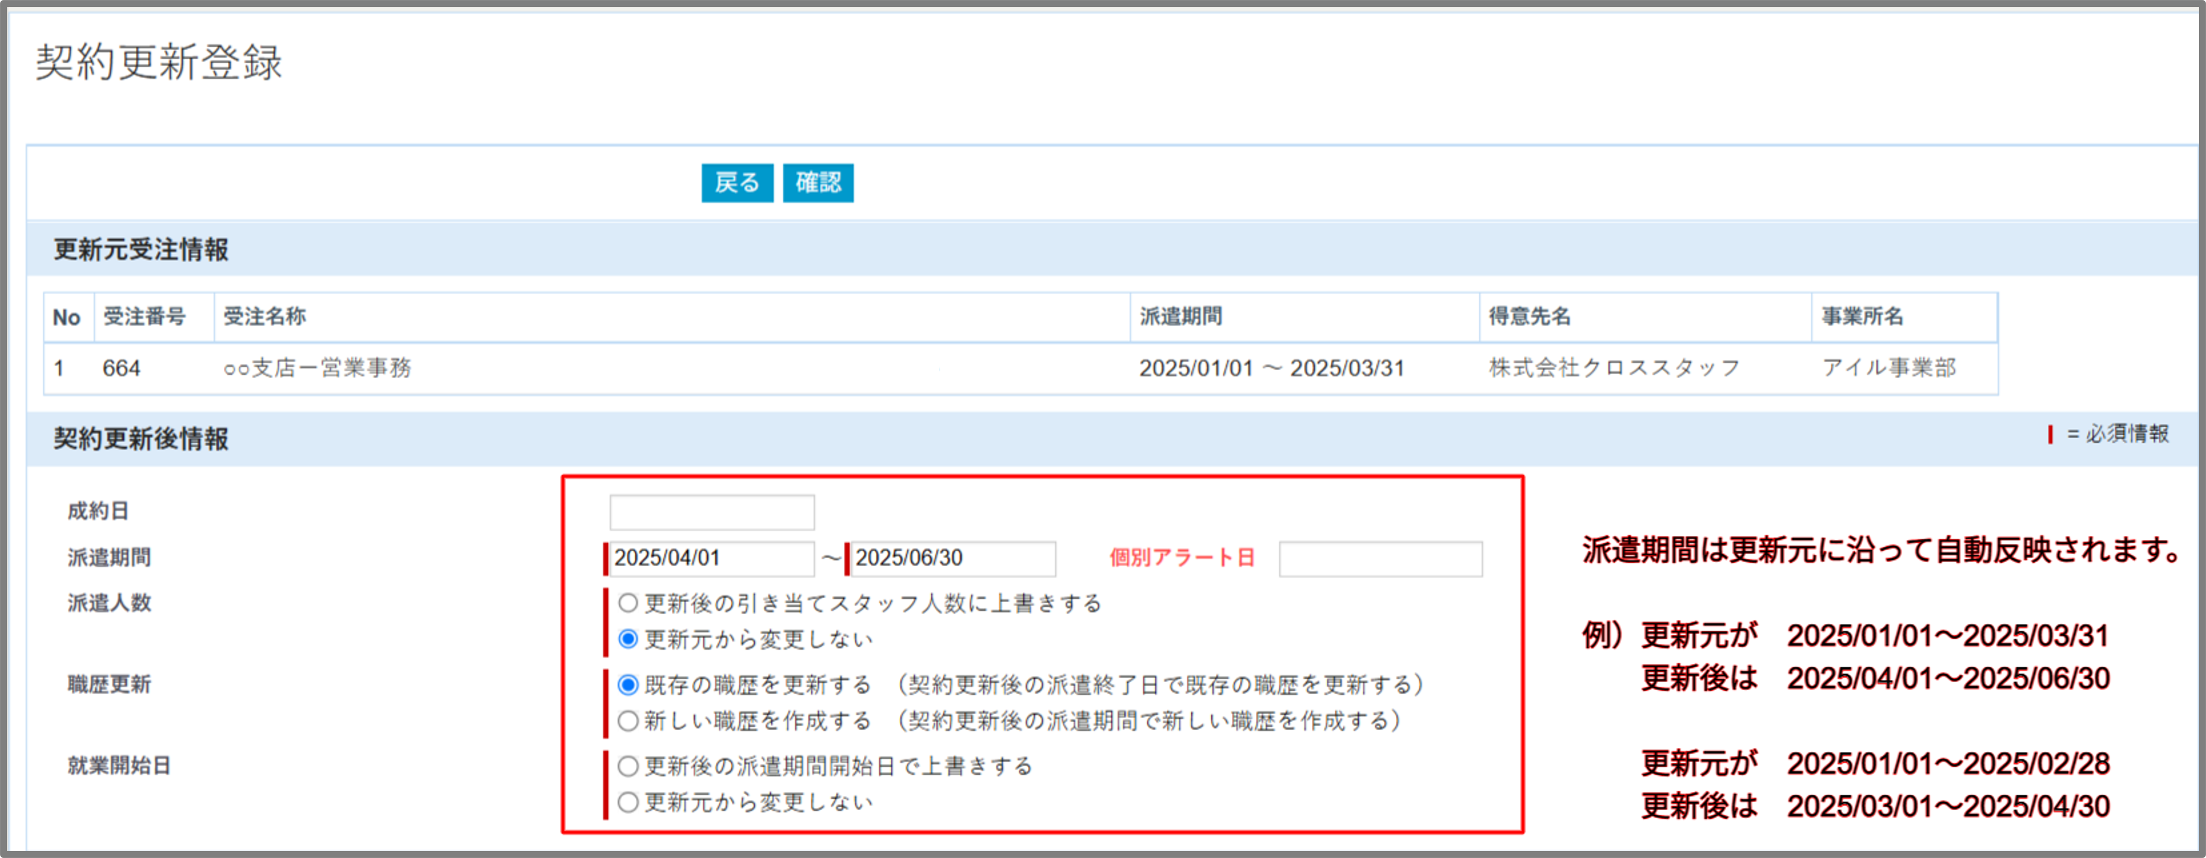Click the 派遣期間 end date 2025/06/30 field
The image size is (2206, 858).
tap(953, 558)
